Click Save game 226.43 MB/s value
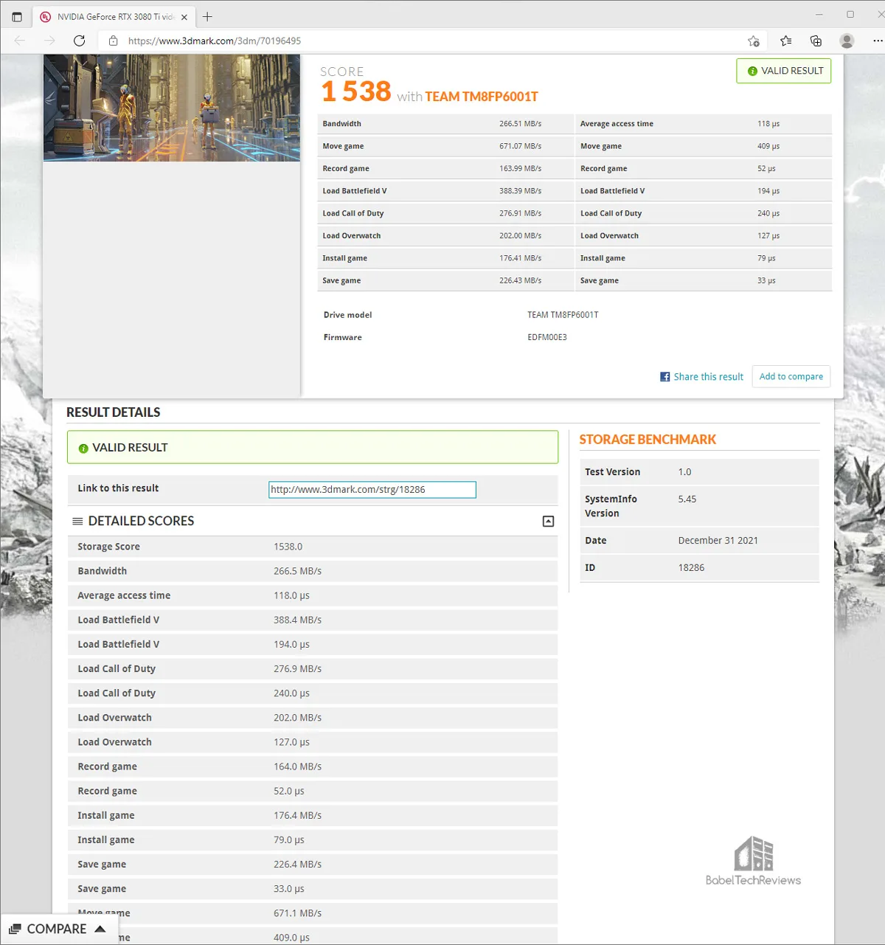885x945 pixels. [x=520, y=280]
